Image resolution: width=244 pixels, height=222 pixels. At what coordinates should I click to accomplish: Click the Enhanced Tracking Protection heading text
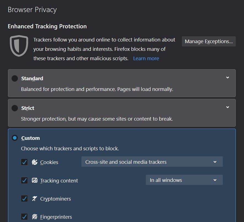(47, 26)
